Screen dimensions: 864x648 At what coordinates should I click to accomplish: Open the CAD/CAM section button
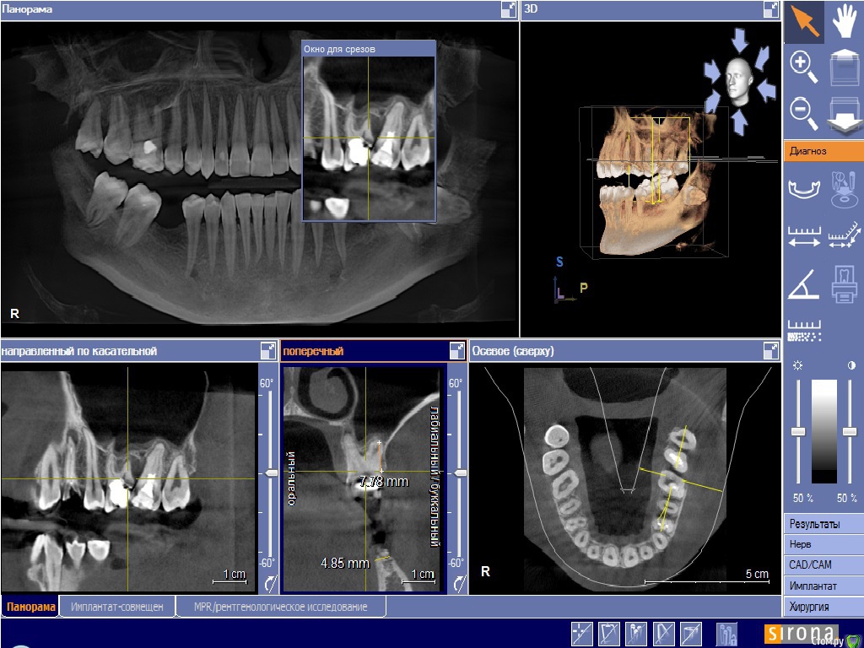tap(823, 564)
